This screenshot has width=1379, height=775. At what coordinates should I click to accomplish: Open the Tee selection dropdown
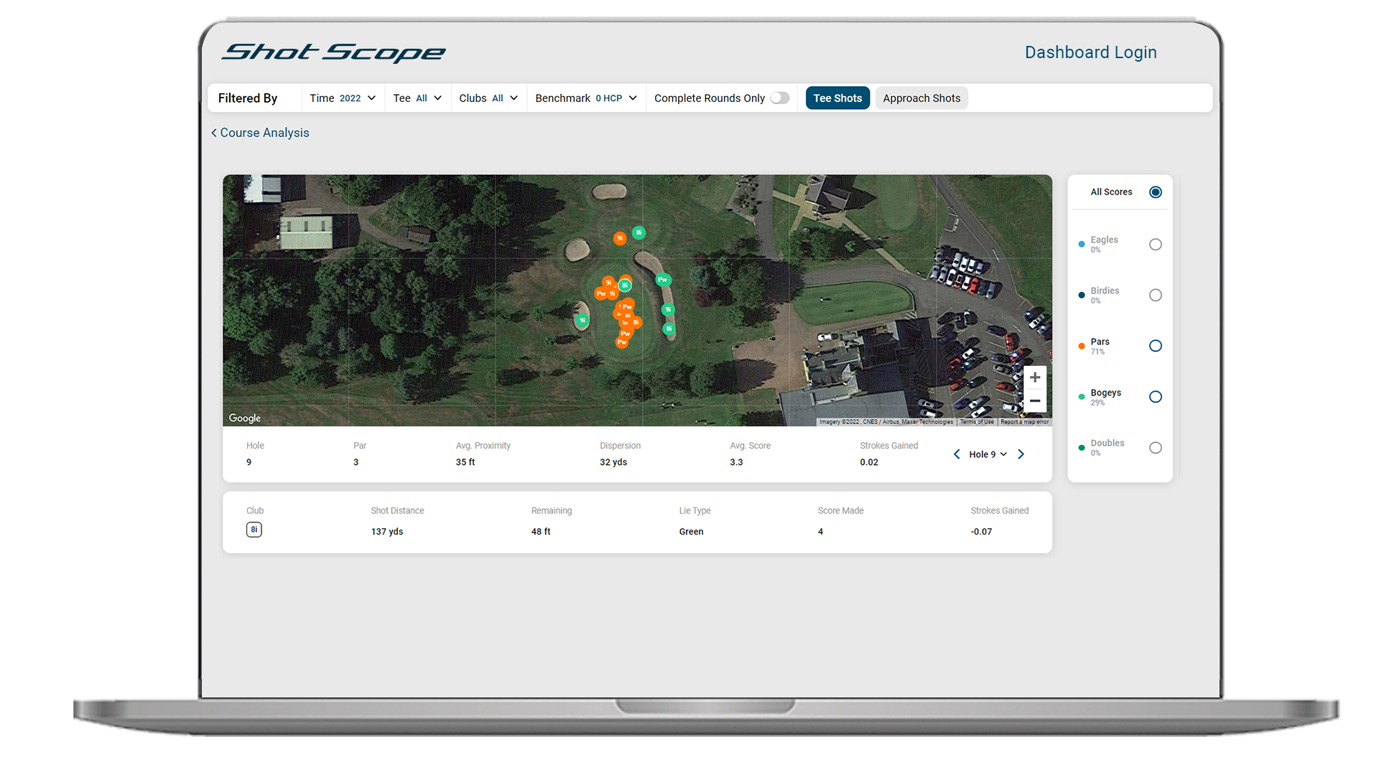click(x=417, y=98)
